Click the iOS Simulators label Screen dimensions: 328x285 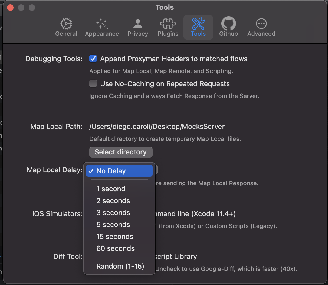click(57, 214)
